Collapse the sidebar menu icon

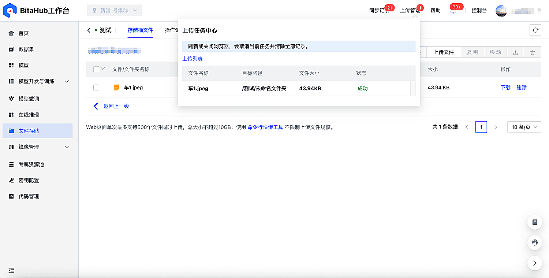[x=11, y=270]
